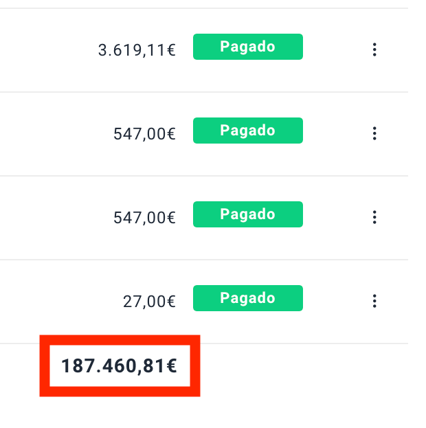Image resolution: width=426 pixels, height=428 pixels.
Task: Click empty space between 27,00€ Pagado badge and menu
Action: tap(337, 301)
